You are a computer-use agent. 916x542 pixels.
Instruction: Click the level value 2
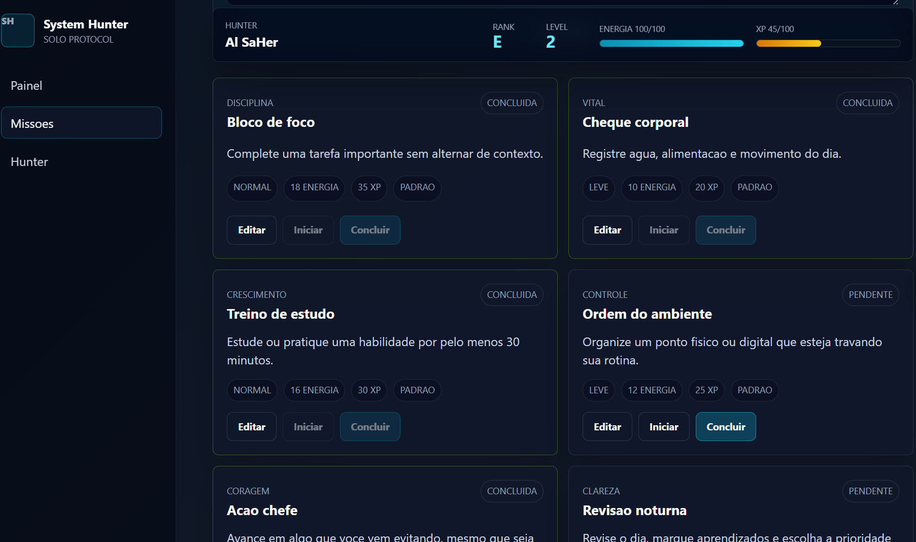(x=551, y=42)
